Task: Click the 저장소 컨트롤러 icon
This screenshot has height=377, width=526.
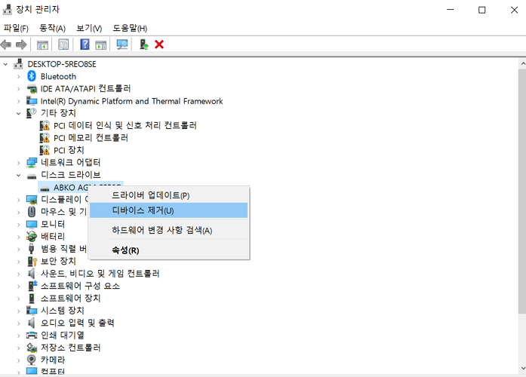Action: (32, 348)
